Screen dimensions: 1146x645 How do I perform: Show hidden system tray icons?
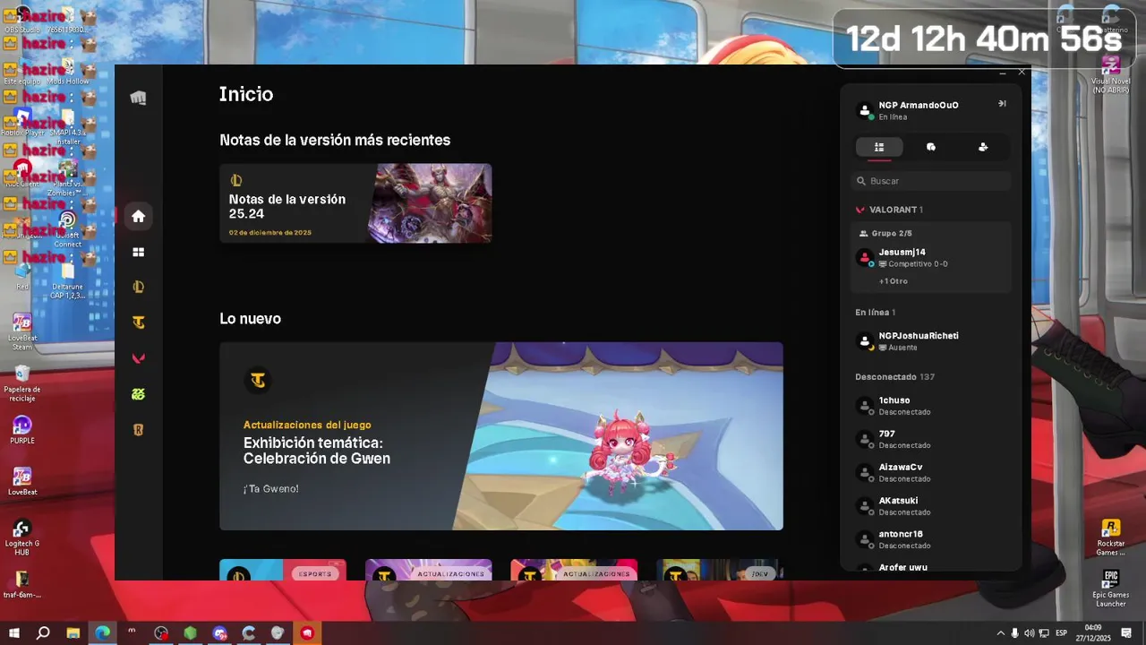(1001, 633)
